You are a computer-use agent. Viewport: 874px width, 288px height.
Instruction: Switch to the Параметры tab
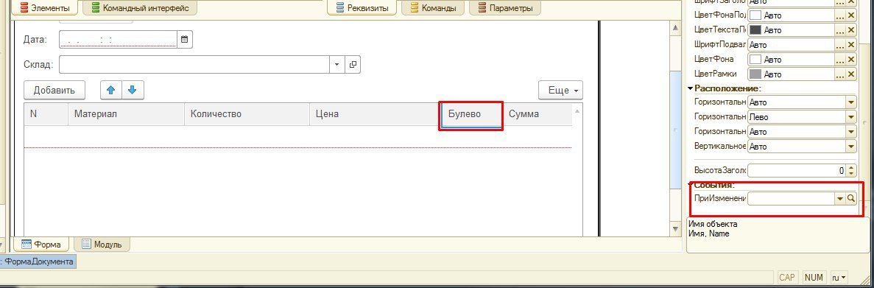pyautogui.click(x=505, y=8)
